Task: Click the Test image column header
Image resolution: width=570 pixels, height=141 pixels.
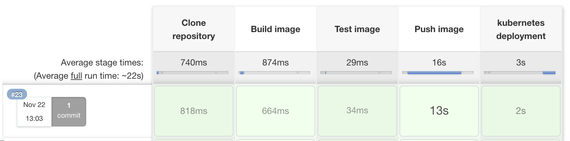Action: tap(357, 29)
